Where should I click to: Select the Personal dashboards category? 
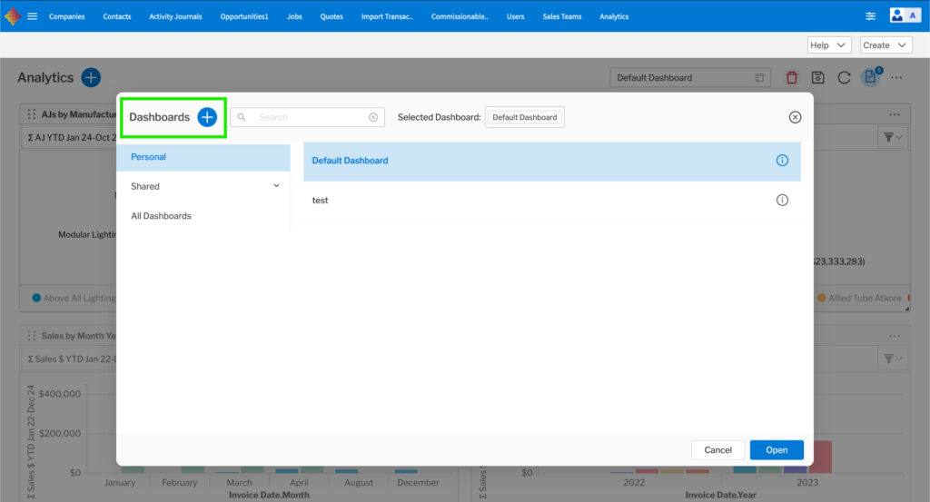pyautogui.click(x=203, y=157)
